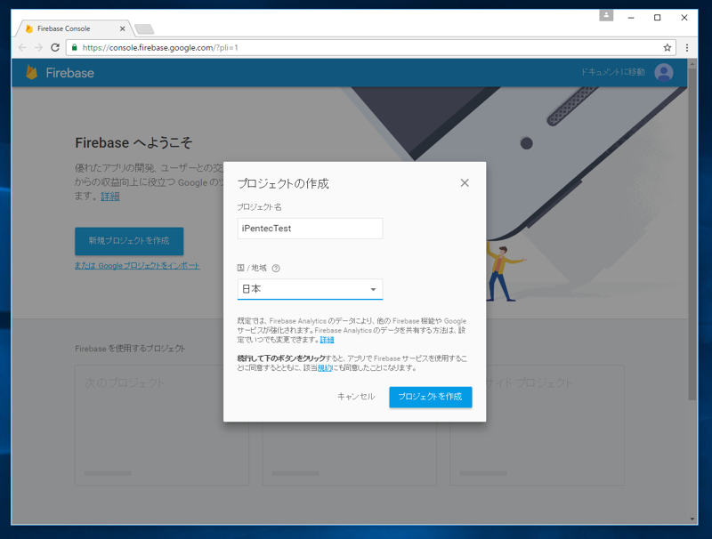Select the Firebase Console tab
The image size is (712, 539).
(73, 28)
